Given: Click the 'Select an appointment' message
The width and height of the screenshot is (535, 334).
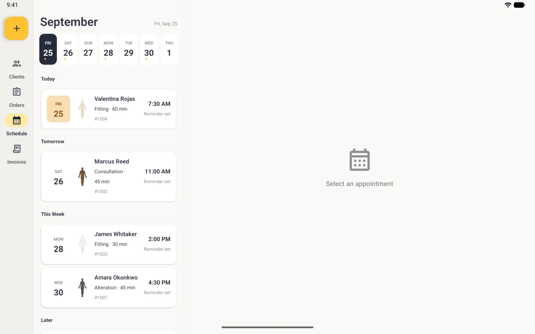Looking at the screenshot, I should 360,184.
